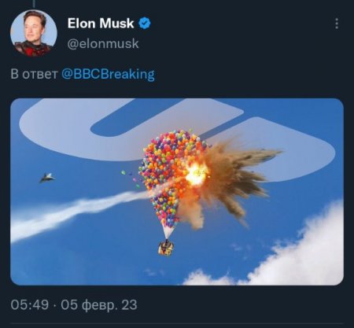Screen dimensions: 354x328
Task: Click the small house hanging under balloons
Action: tap(166, 248)
